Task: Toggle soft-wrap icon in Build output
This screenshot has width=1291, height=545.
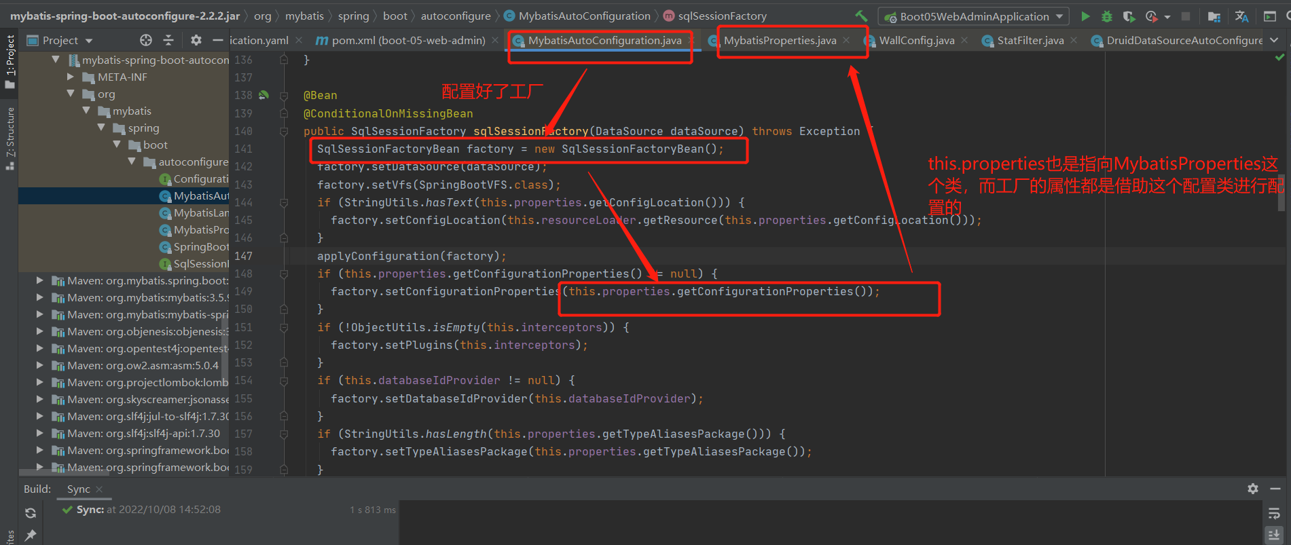Action: pyautogui.click(x=1274, y=513)
